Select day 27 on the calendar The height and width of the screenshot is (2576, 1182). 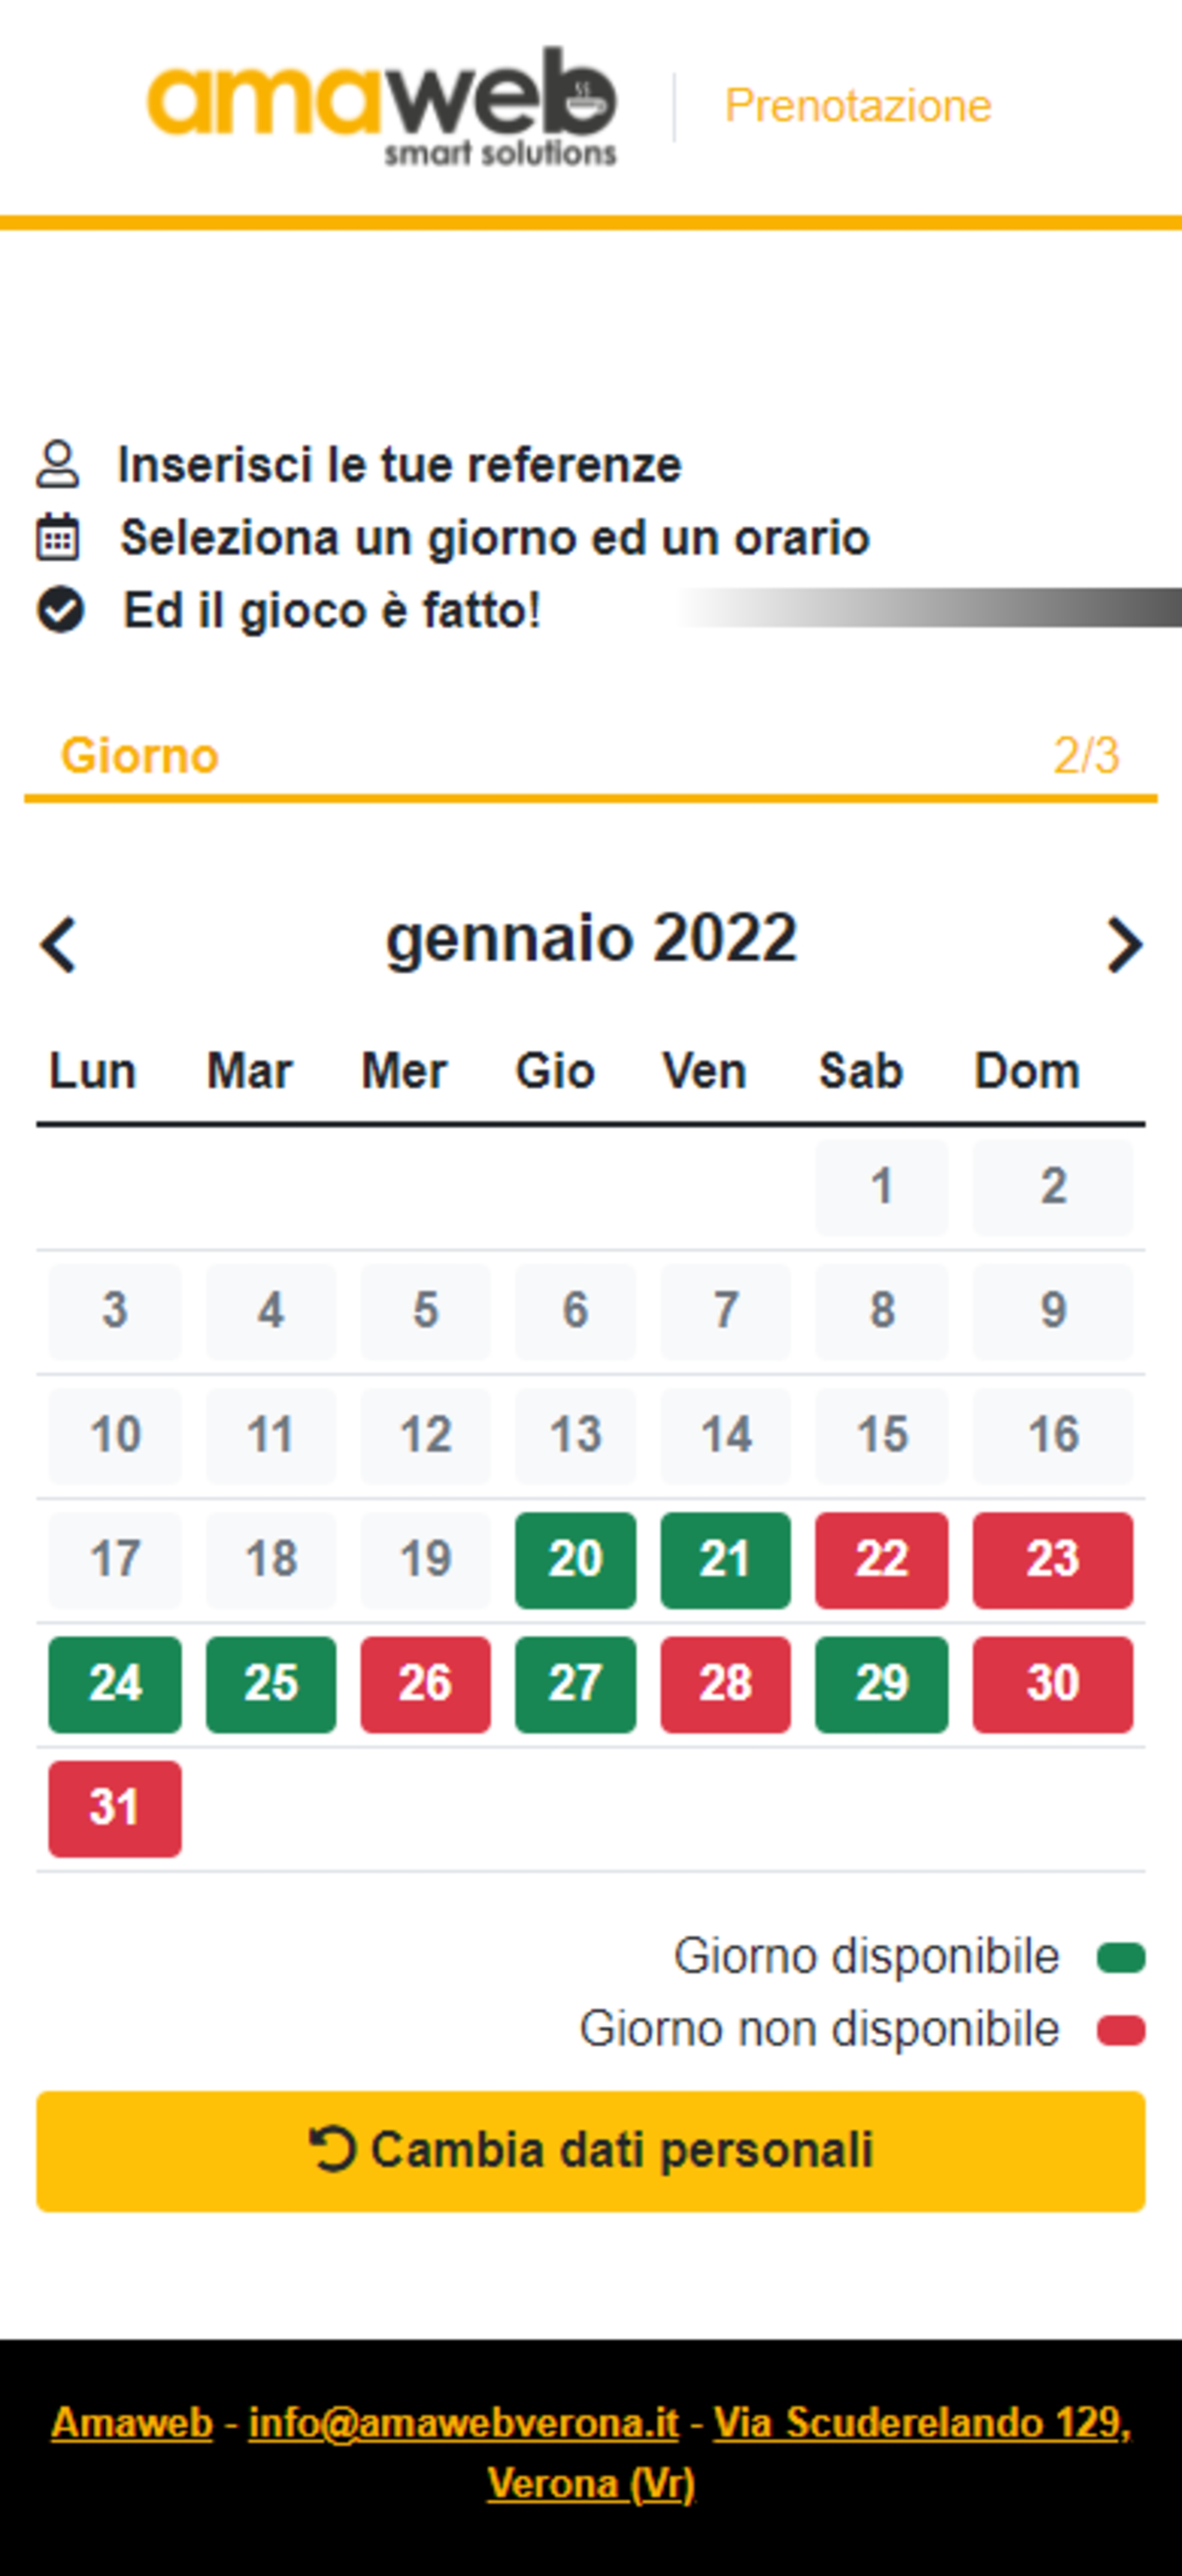(575, 1684)
